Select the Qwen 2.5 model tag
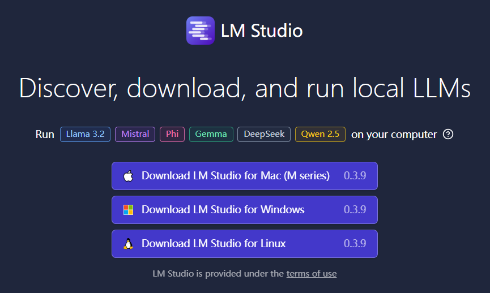Viewport: 490px width, 293px height. click(x=320, y=134)
